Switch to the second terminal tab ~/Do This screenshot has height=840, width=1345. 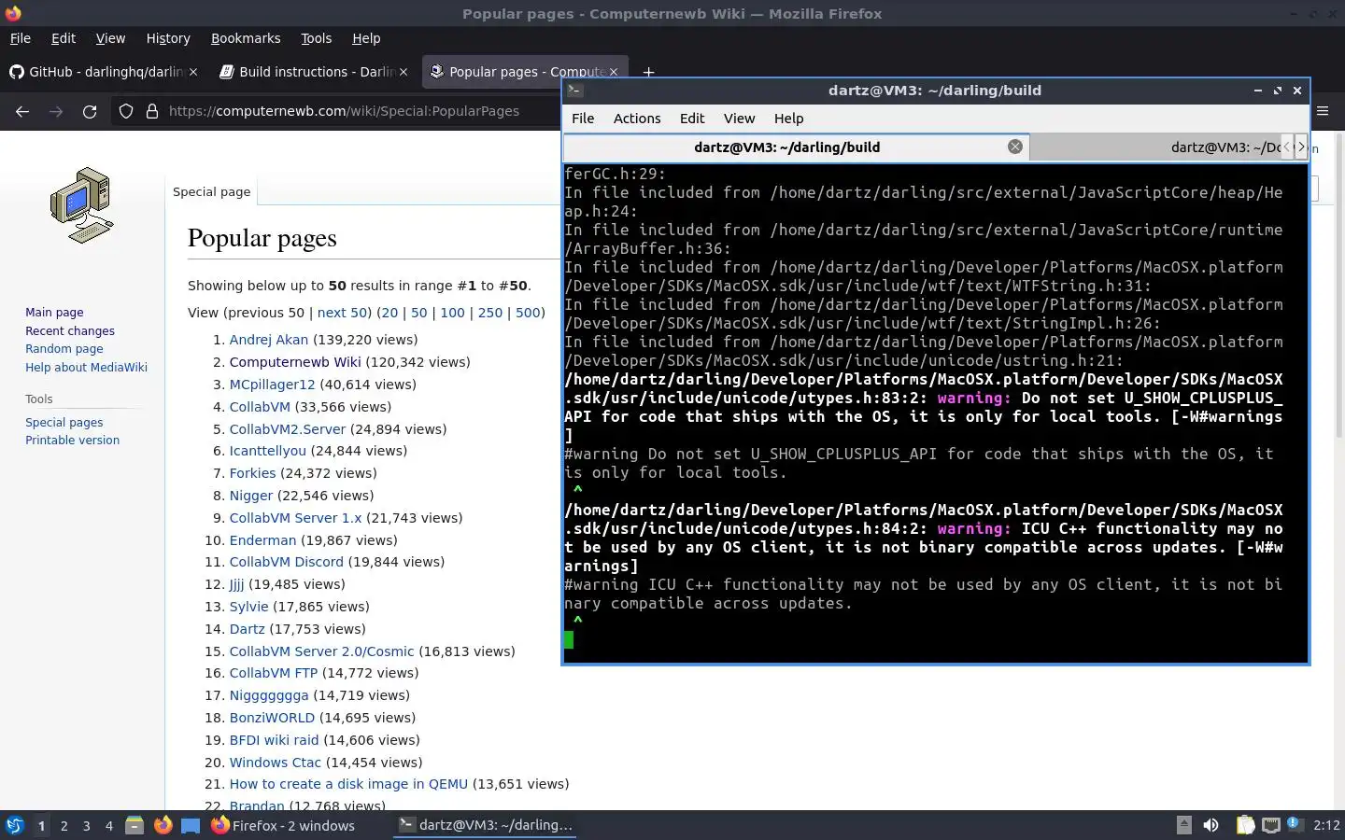point(1154,147)
